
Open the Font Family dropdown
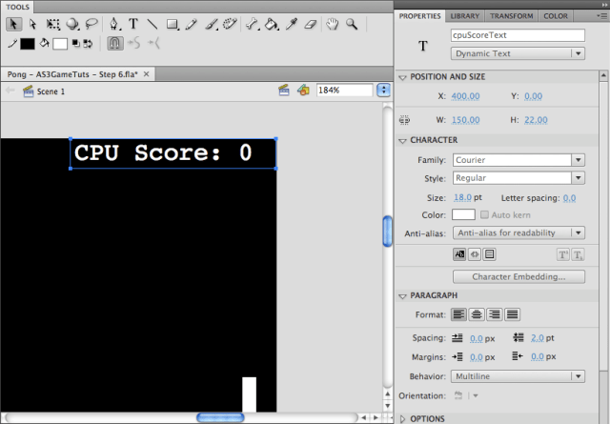[518, 160]
